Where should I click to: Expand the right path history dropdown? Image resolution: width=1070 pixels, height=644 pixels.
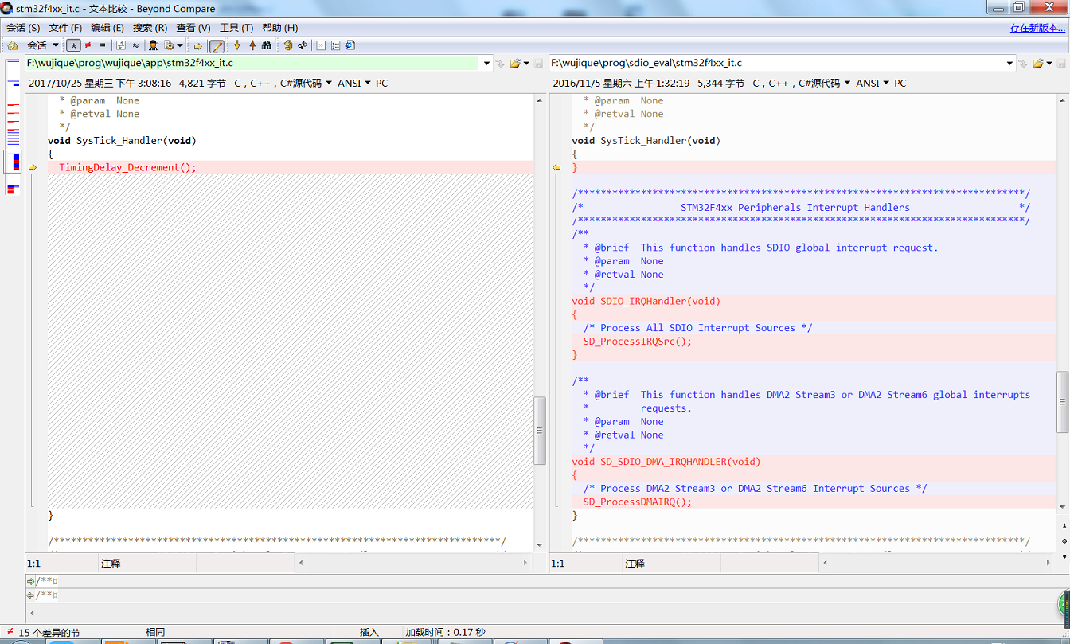tap(1010, 63)
